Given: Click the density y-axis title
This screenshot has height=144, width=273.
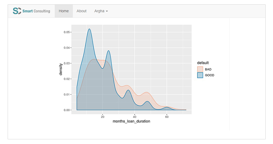Looking at the screenshot, I should [61, 69].
